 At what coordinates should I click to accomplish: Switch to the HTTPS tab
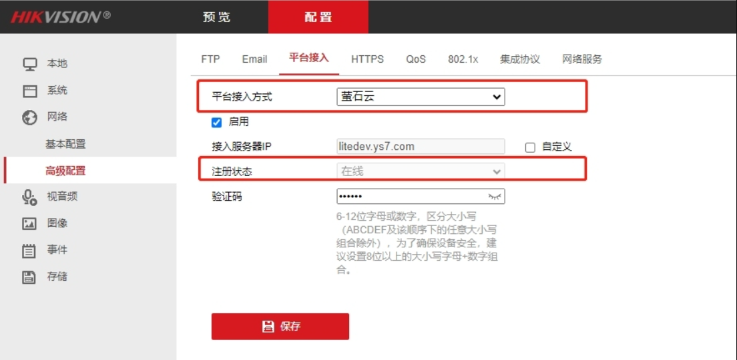(x=367, y=59)
